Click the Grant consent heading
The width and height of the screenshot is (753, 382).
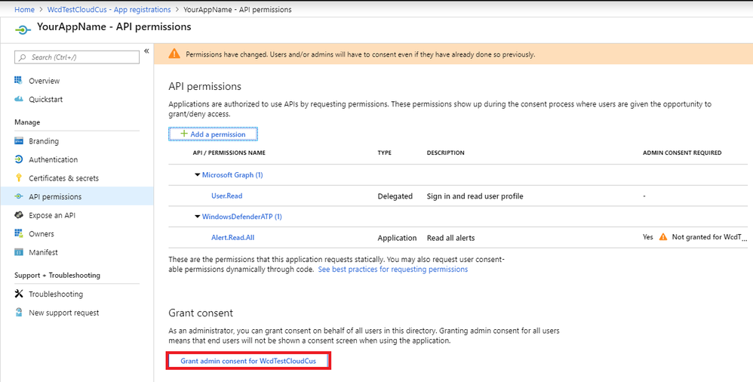(x=201, y=313)
